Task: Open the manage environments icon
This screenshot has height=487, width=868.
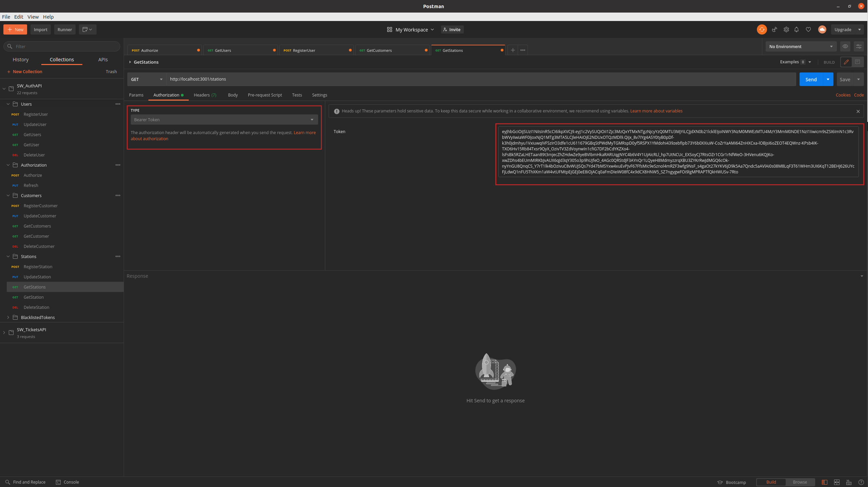Action: point(859,46)
